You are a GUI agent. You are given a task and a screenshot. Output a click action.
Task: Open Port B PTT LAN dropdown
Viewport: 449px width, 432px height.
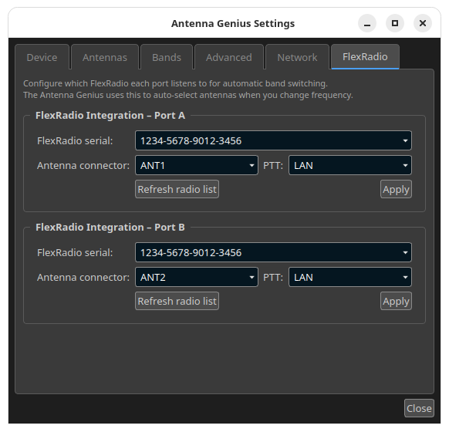(350, 277)
